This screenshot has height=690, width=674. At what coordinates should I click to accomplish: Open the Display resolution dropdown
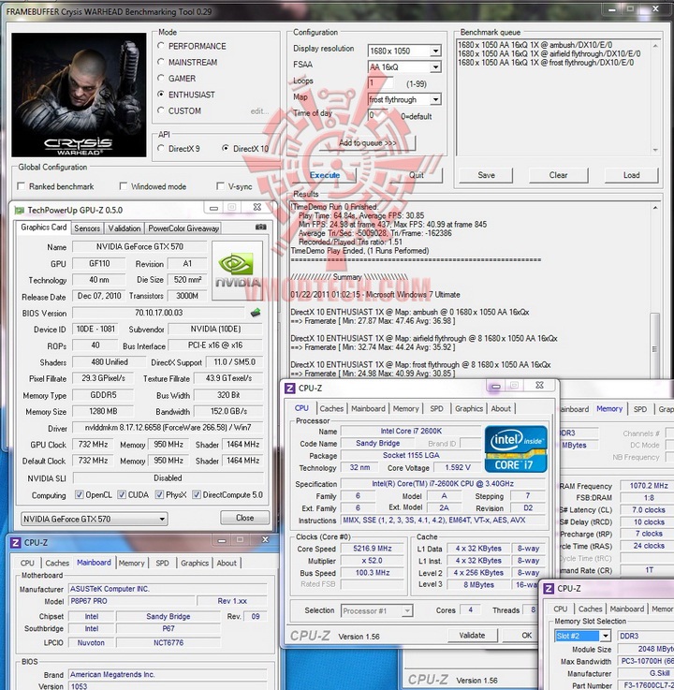coord(435,51)
